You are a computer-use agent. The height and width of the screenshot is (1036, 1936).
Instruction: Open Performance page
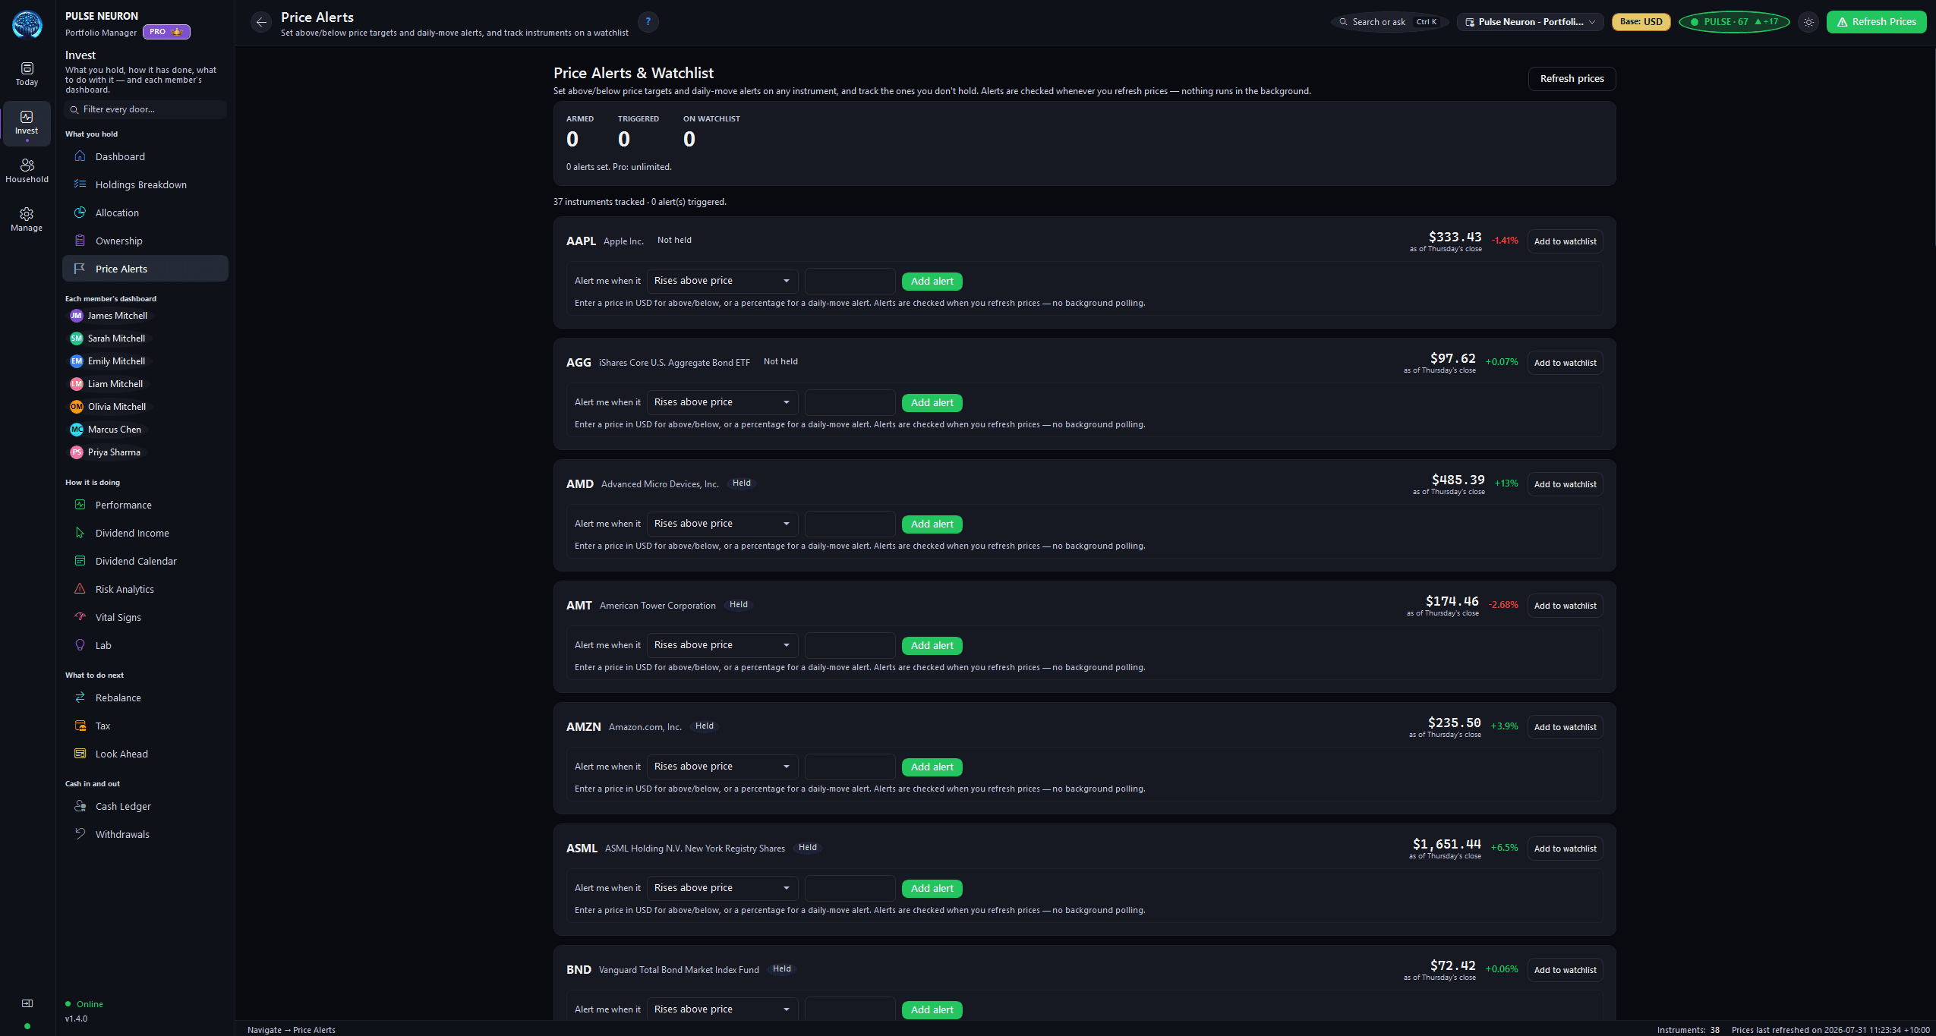pyautogui.click(x=145, y=505)
